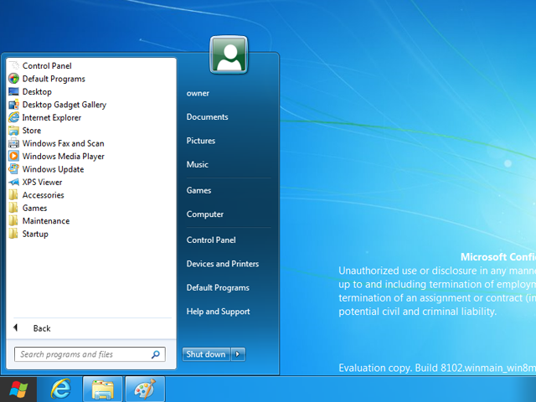Open Windows Media Player program entry
The image size is (536, 402).
coord(63,156)
